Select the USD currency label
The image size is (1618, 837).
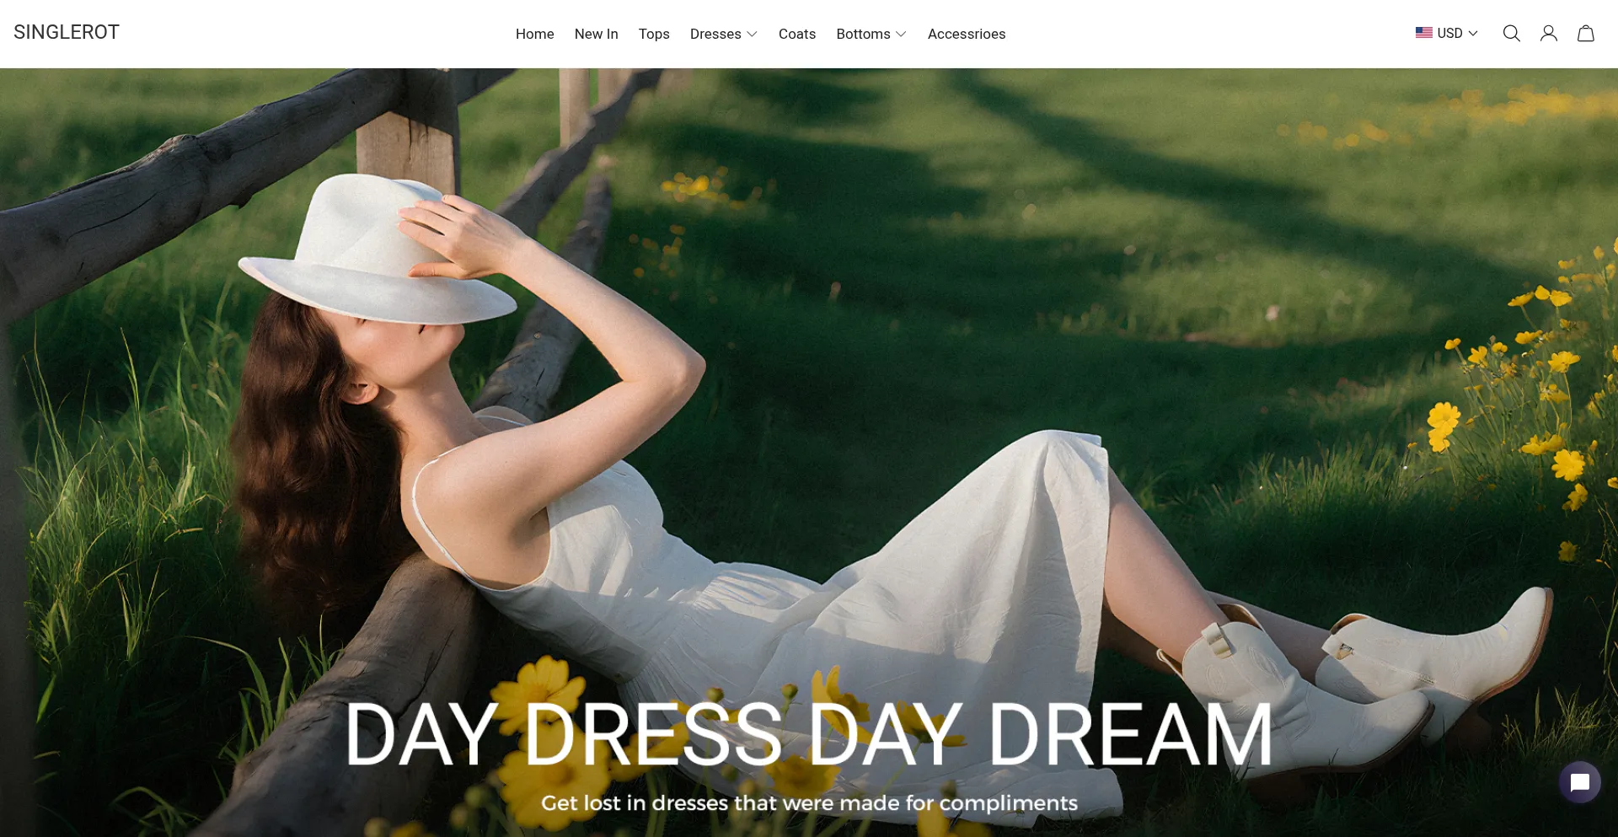click(x=1449, y=34)
